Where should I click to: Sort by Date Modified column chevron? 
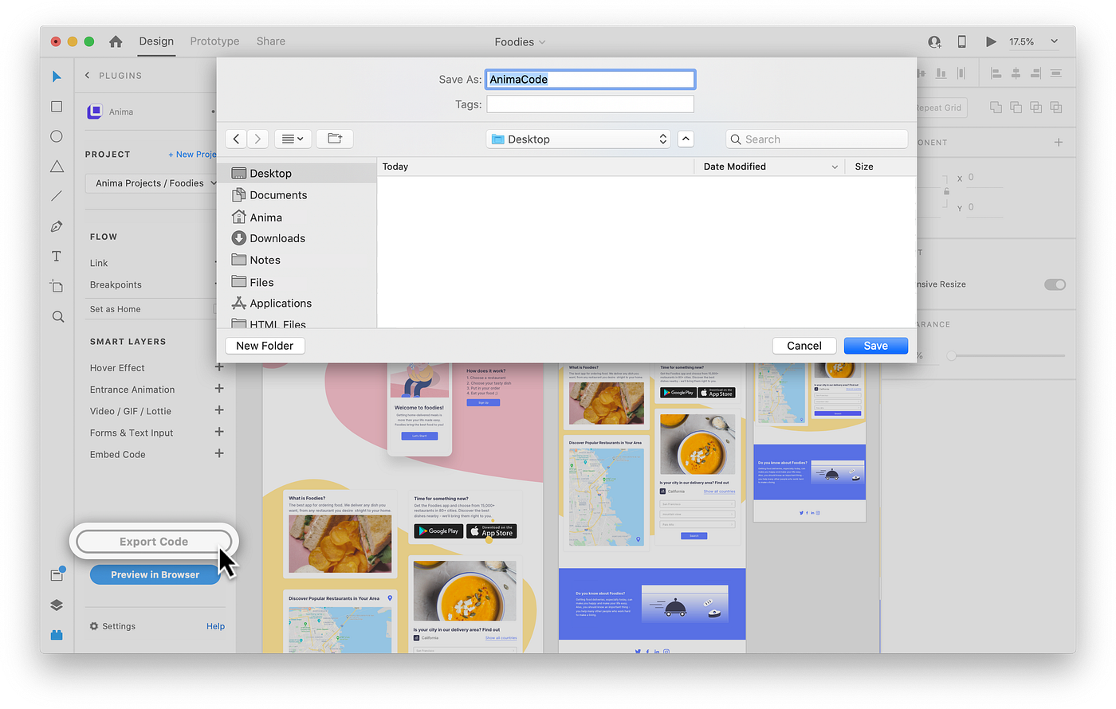click(x=835, y=166)
